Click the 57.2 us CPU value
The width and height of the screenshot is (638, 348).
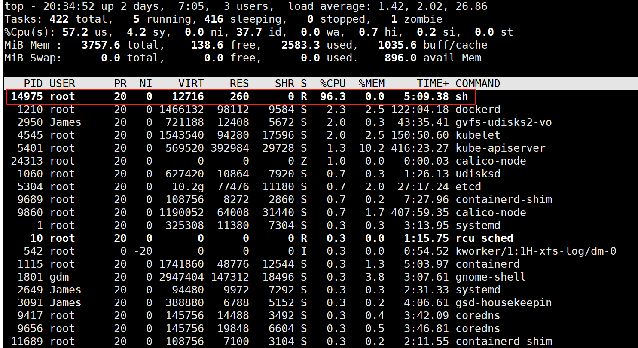click(75, 32)
